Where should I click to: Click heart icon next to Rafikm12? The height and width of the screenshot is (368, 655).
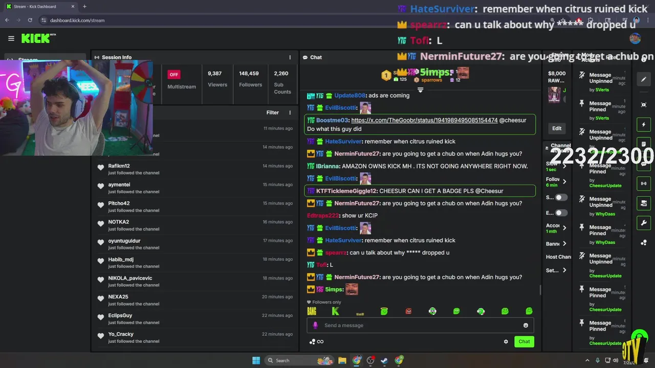click(x=101, y=167)
